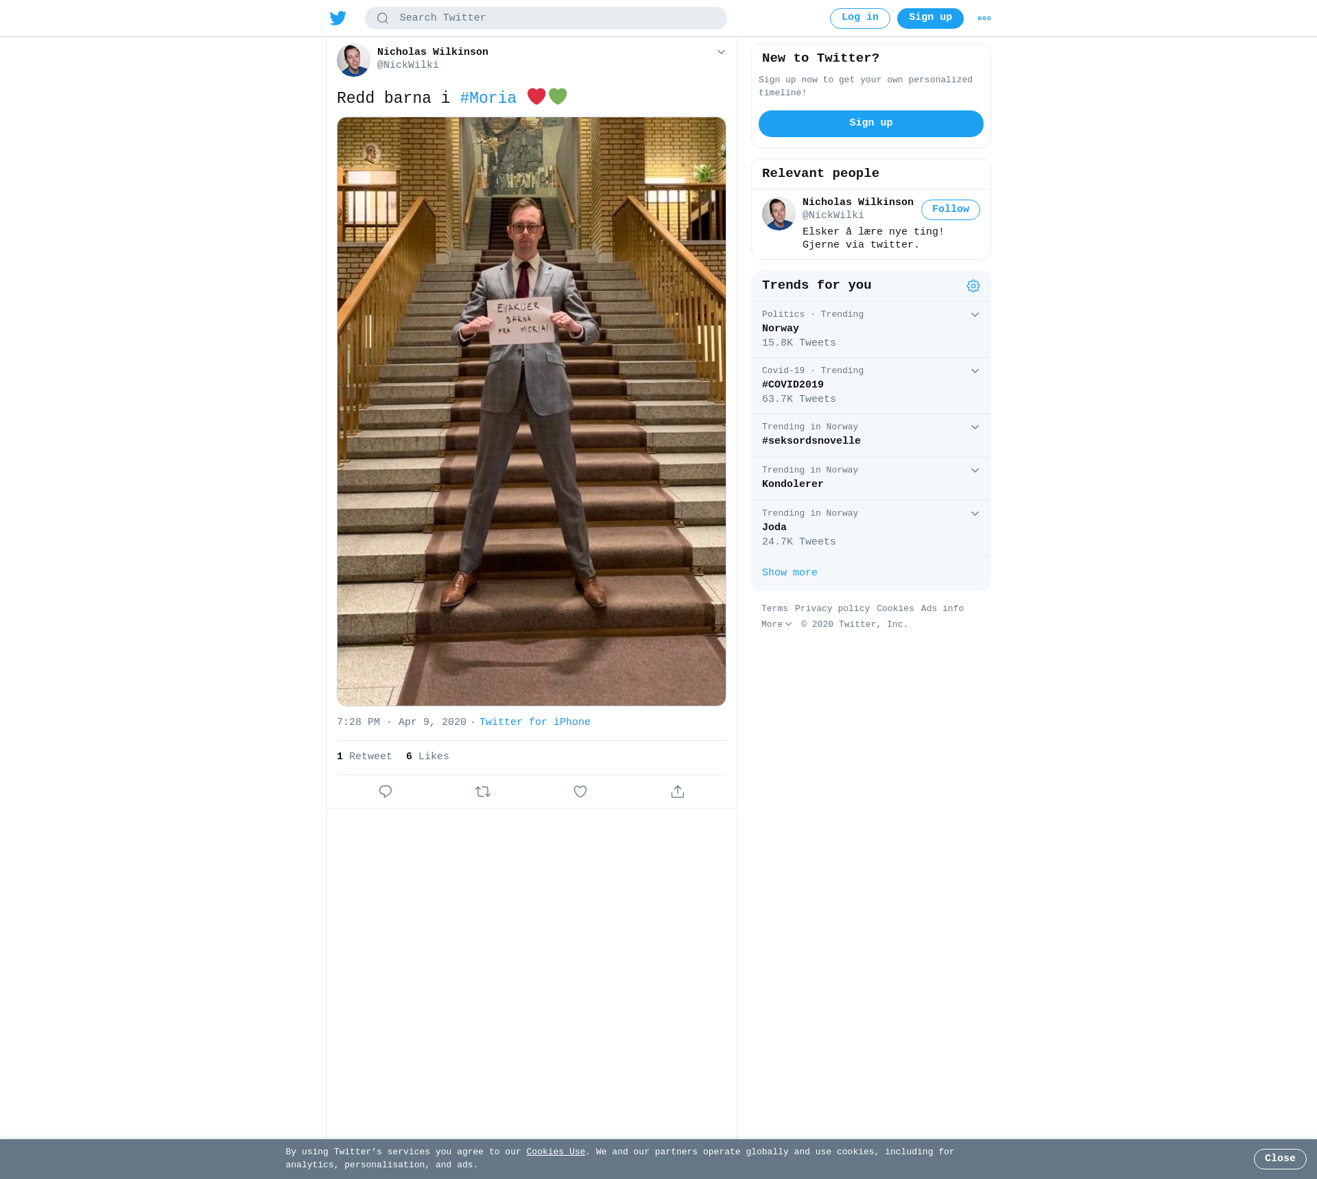Open Trends settings gear icon
The image size is (1317, 1179).
tap(973, 286)
